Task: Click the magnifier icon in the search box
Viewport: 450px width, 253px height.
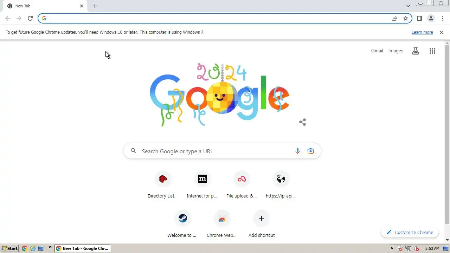Action: [x=133, y=151]
